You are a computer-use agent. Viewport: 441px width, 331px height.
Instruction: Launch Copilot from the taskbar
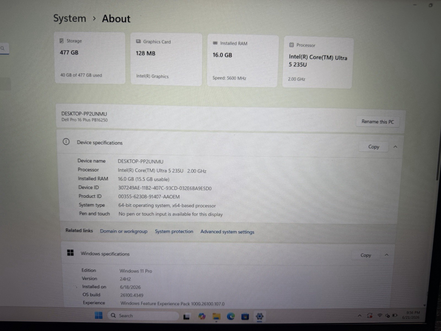click(x=202, y=316)
